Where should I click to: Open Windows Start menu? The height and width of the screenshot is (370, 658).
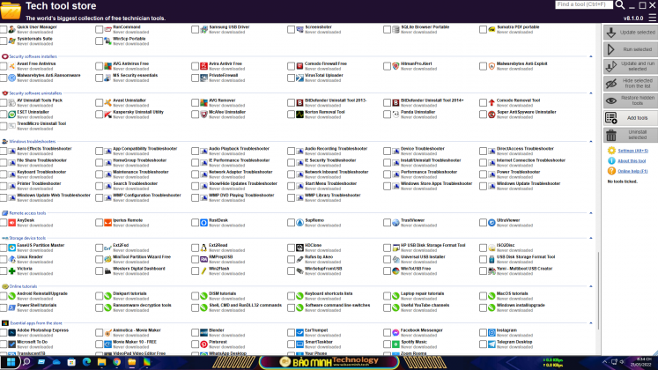pyautogui.click(x=11, y=362)
